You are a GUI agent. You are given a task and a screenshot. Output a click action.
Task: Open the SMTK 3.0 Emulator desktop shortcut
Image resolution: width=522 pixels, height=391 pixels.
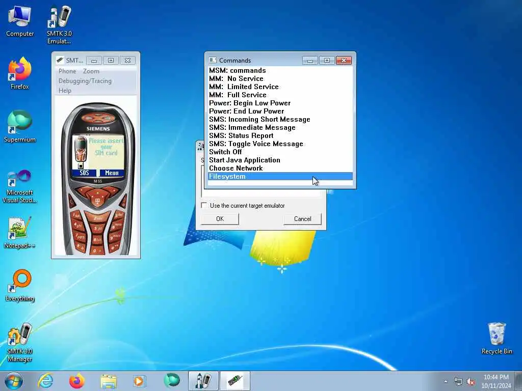59,25
